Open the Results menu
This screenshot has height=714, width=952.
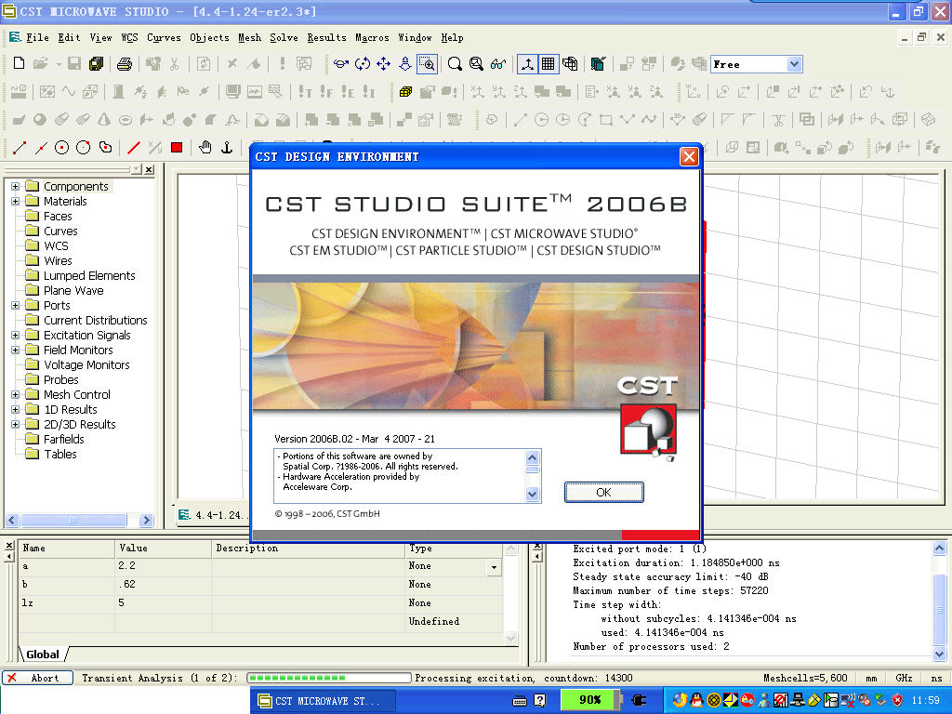coord(326,37)
